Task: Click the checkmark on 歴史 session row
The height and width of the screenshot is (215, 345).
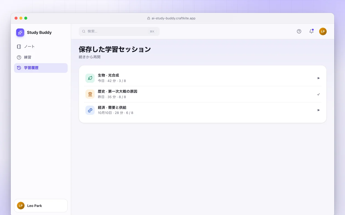Action: 319,94
